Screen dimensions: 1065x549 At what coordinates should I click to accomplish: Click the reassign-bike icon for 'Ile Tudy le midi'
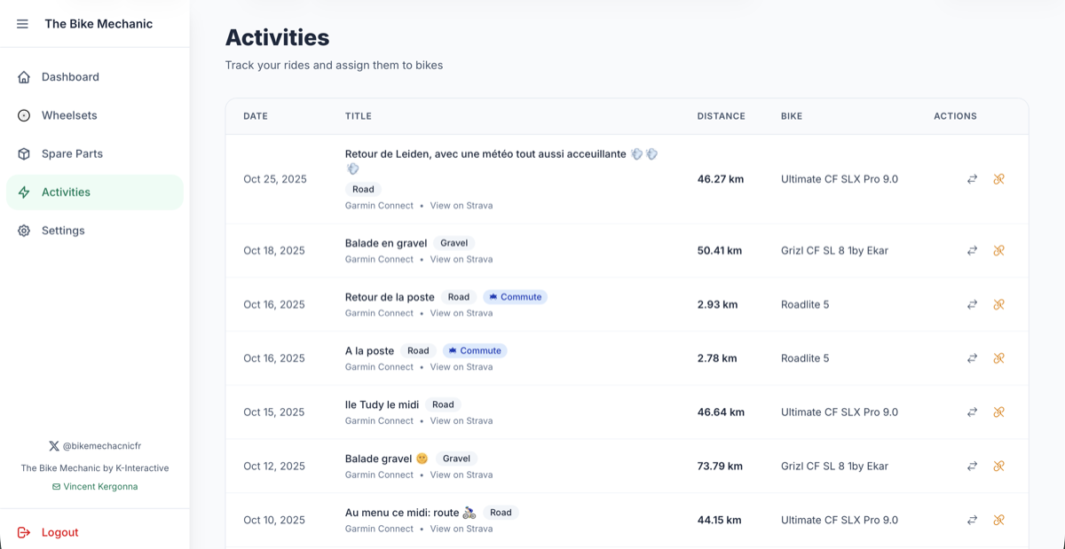click(x=972, y=412)
